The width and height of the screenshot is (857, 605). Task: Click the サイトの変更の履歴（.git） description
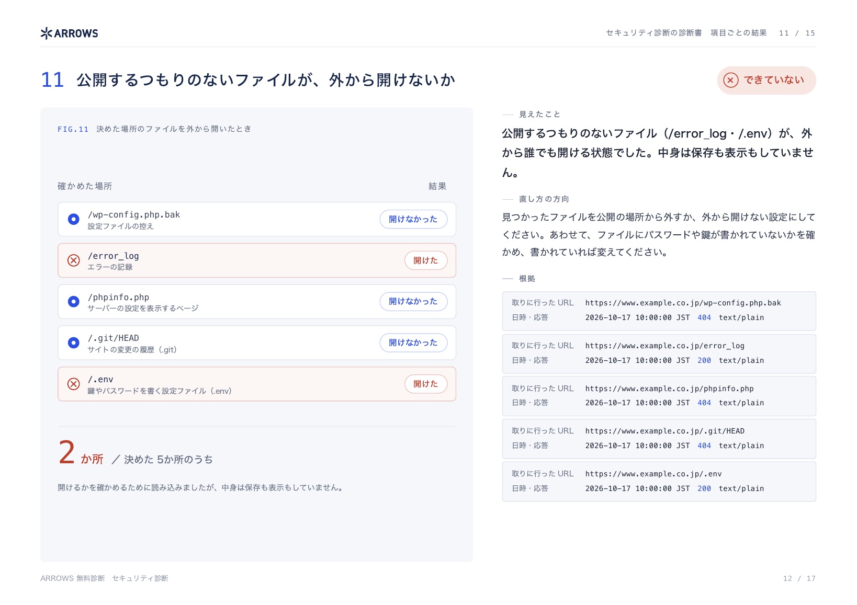coord(132,350)
